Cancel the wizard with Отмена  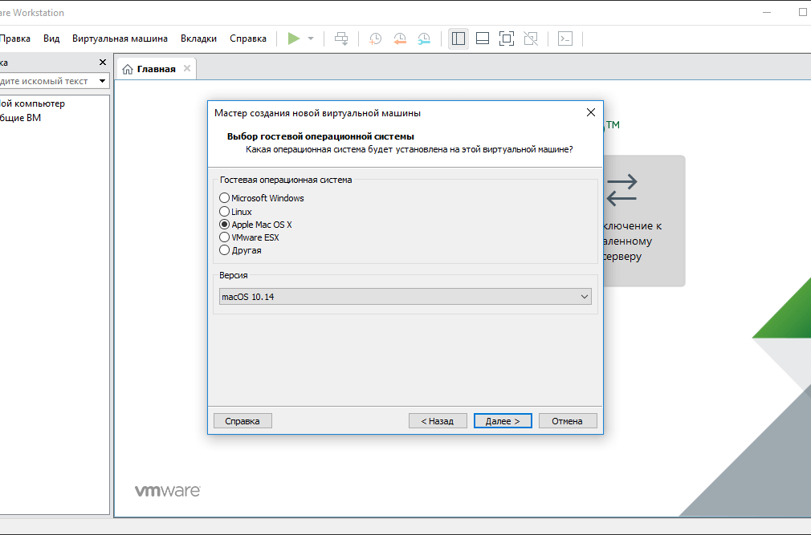(568, 421)
